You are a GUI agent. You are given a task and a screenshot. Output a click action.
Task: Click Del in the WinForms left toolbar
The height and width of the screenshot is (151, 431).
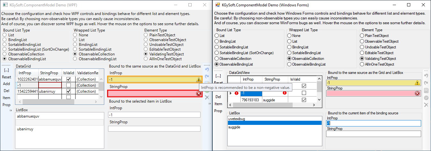coord(218,97)
